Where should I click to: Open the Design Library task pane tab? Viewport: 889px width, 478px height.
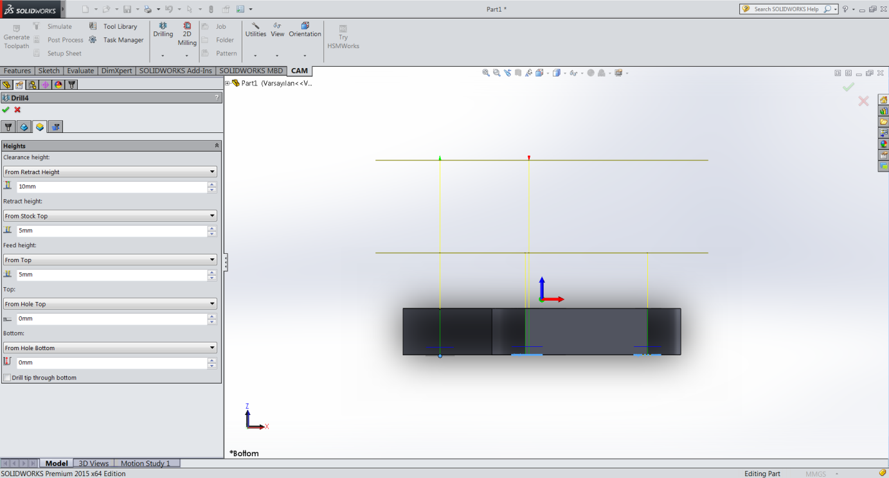[883, 111]
